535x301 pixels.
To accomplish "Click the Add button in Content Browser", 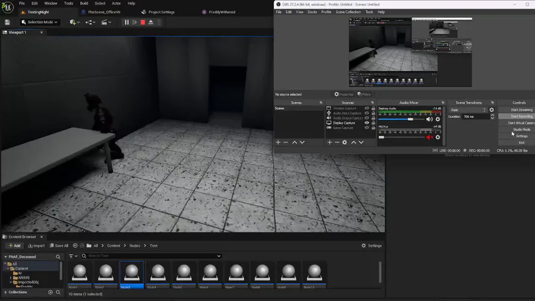I will pyautogui.click(x=14, y=246).
